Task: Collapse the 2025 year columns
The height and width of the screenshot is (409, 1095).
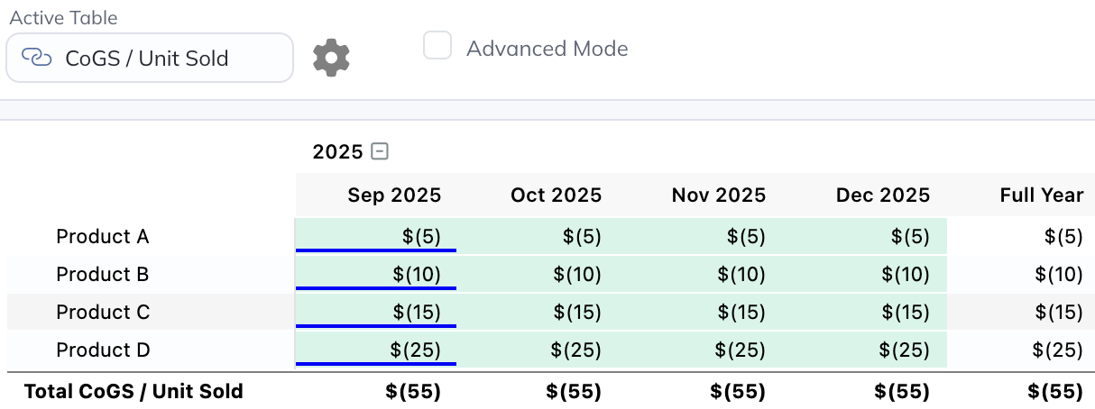Action: tap(380, 151)
